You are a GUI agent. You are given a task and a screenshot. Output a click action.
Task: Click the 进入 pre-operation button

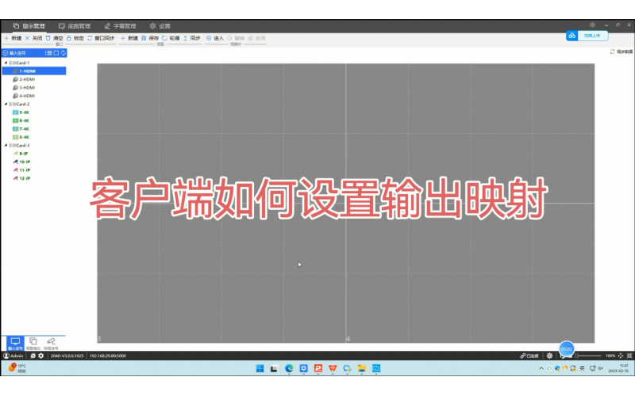[x=214, y=38]
